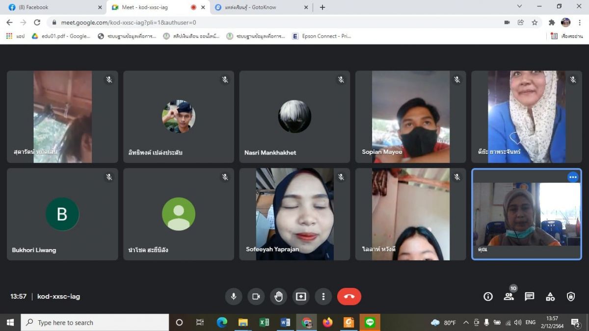Open the Activities panel icon
This screenshot has height=331, width=589.
coord(550,296)
